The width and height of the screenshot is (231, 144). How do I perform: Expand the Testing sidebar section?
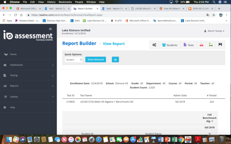[x=28, y=75]
